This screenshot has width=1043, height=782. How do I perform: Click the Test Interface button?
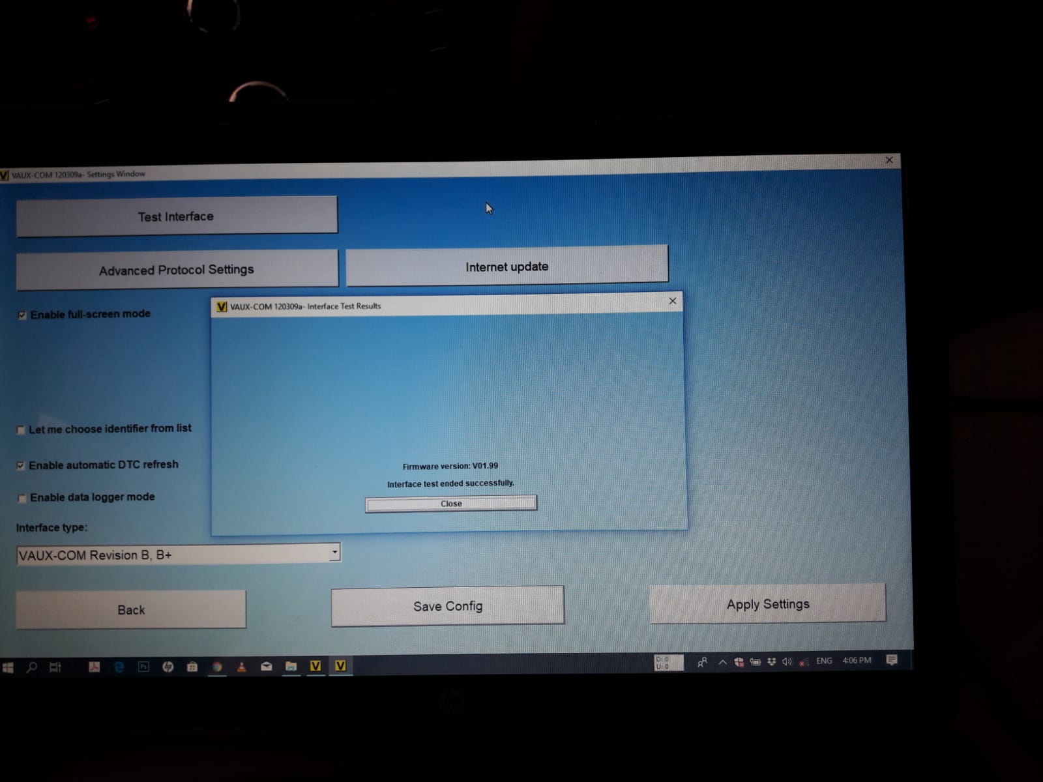coord(177,216)
